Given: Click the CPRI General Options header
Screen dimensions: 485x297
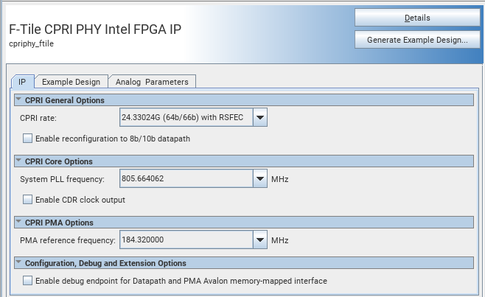Looking at the screenshot, I should [x=65, y=100].
